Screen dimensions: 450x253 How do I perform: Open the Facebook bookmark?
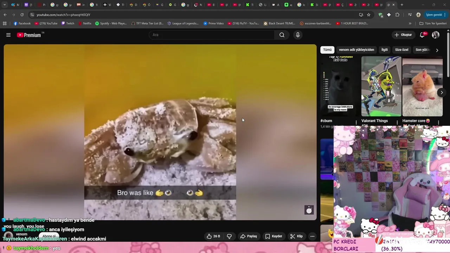22,24
